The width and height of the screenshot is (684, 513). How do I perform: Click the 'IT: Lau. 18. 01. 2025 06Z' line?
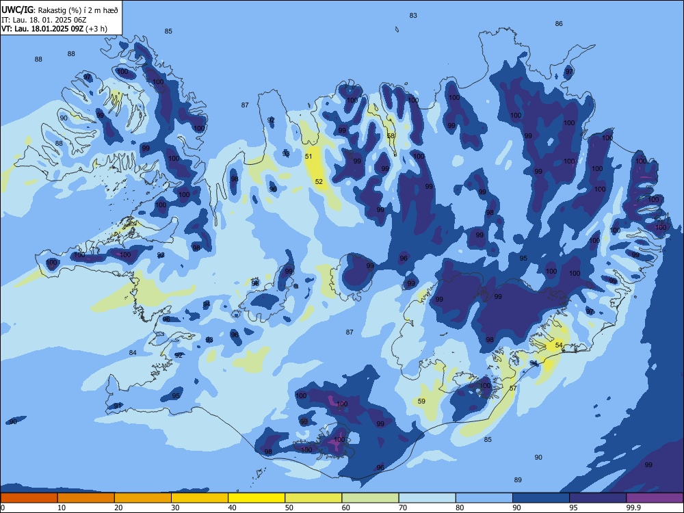(44, 20)
